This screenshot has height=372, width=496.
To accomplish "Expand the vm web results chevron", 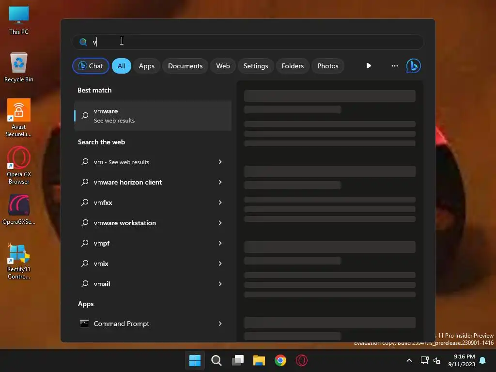I will point(220,162).
